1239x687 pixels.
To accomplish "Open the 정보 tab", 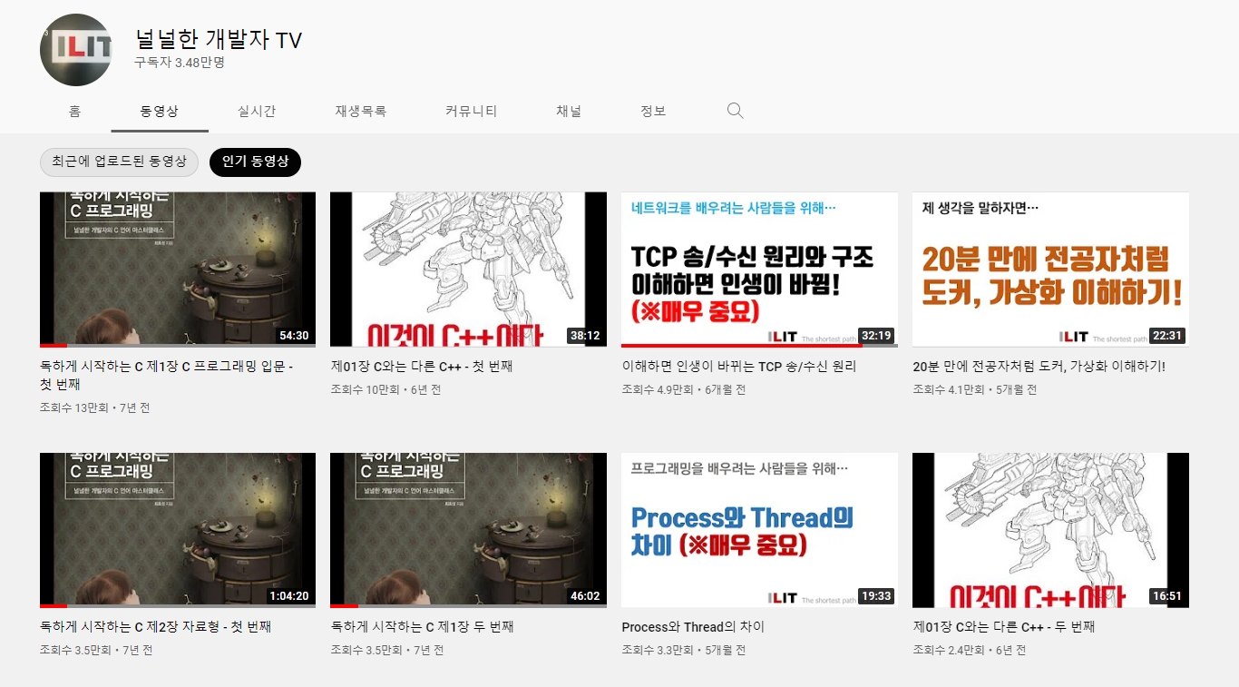I will (x=653, y=111).
